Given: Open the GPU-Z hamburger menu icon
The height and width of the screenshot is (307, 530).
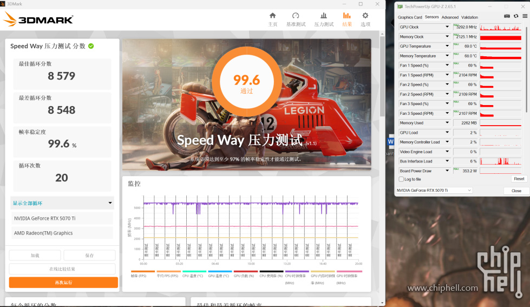Looking at the screenshot, I should [x=525, y=16].
